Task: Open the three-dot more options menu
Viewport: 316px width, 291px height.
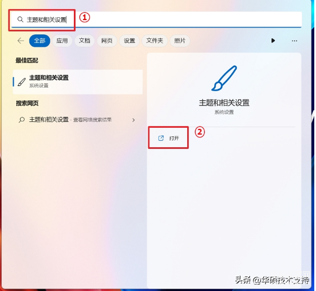Action: (x=294, y=41)
